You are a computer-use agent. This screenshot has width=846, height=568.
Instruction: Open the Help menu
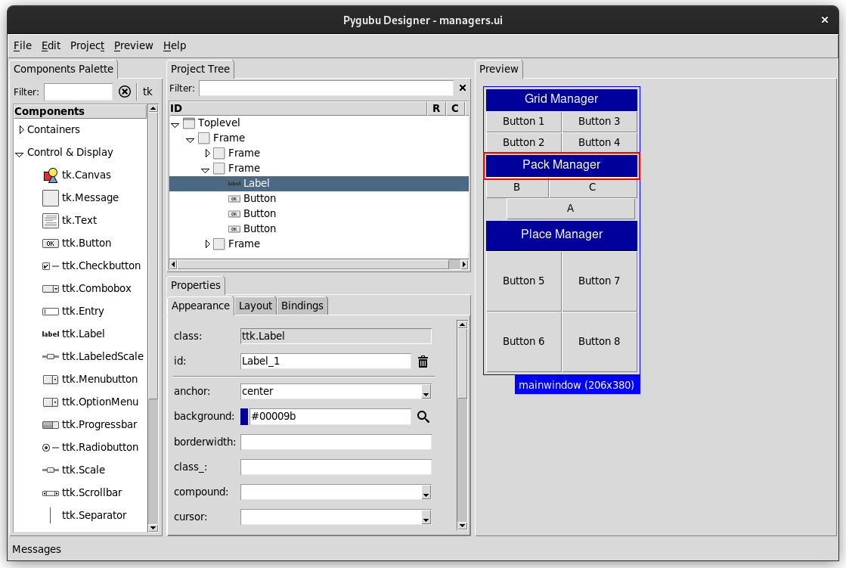click(x=175, y=45)
